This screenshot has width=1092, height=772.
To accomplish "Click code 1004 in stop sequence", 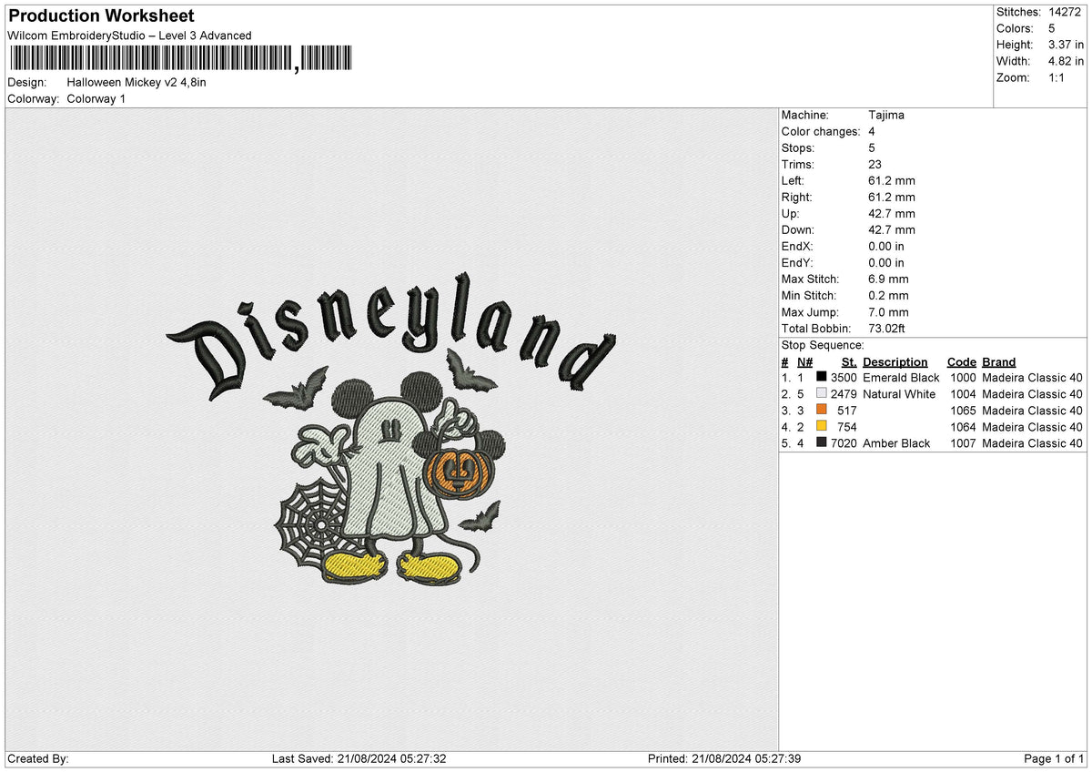I will [x=963, y=394].
